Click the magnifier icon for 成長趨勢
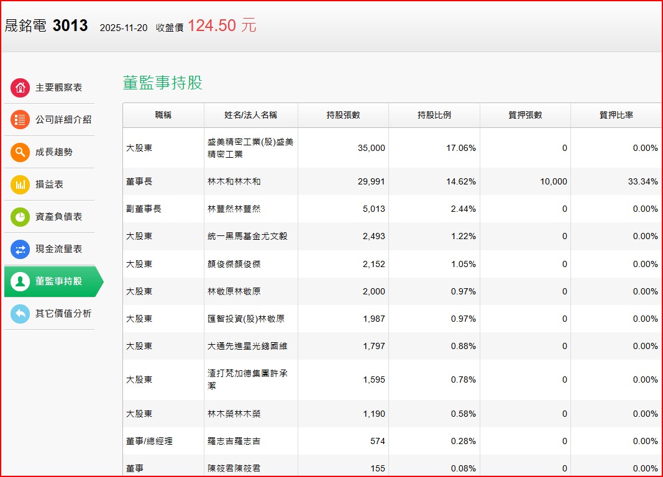 [x=21, y=152]
